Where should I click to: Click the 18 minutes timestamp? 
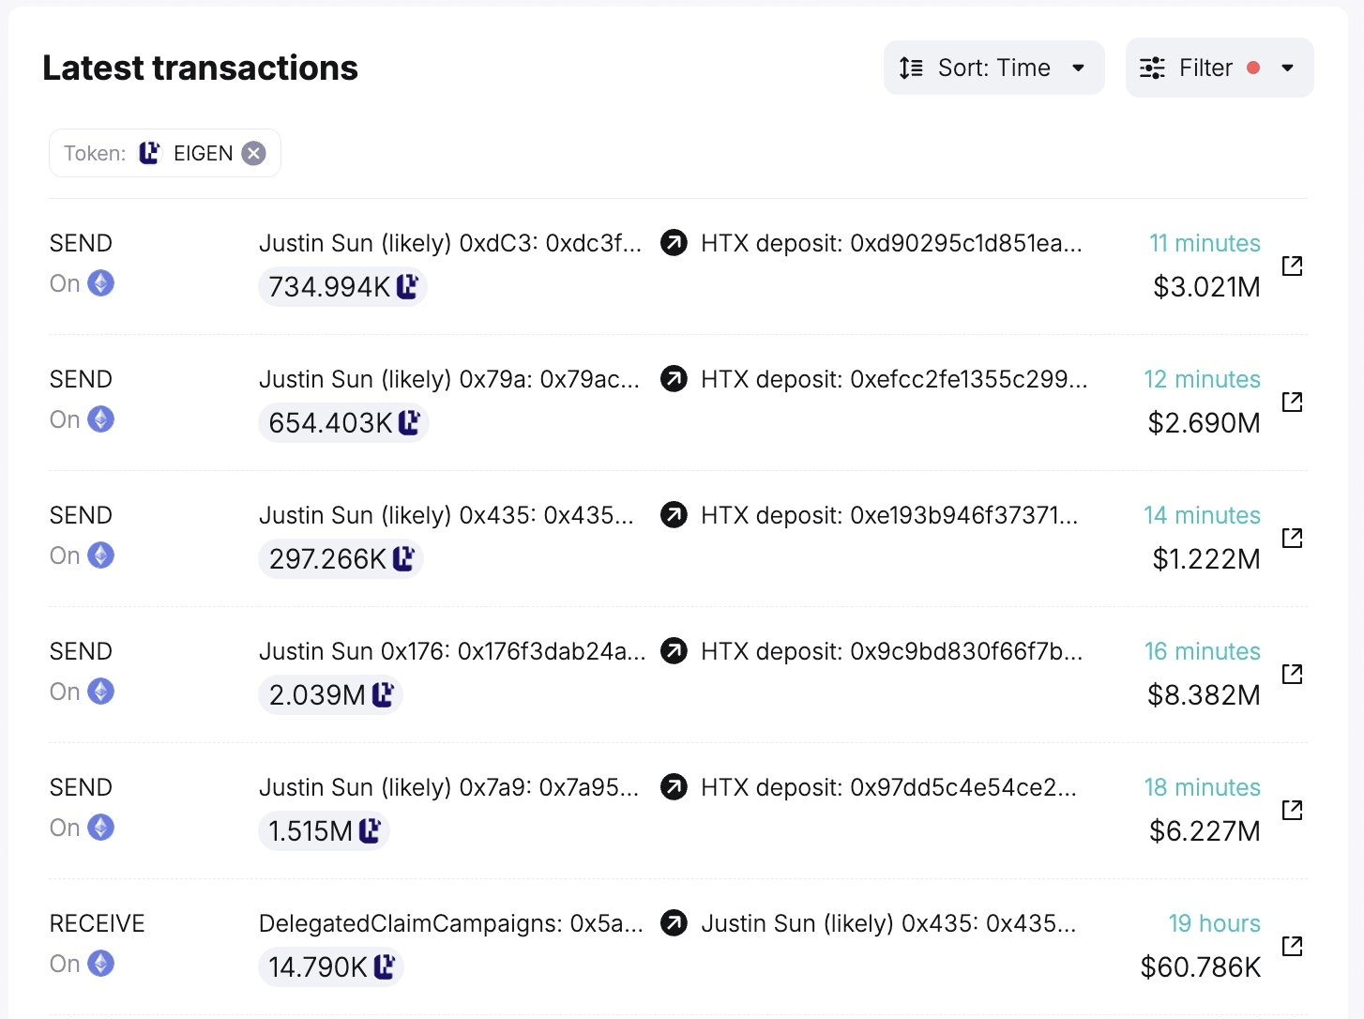pyautogui.click(x=1202, y=788)
